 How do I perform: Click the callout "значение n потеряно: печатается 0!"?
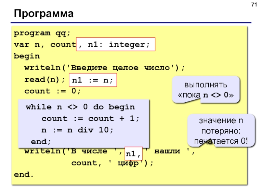[221, 131]
